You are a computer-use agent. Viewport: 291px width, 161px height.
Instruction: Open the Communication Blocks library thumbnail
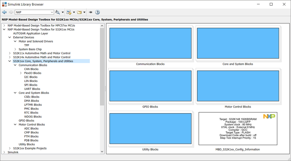tap(150, 43)
